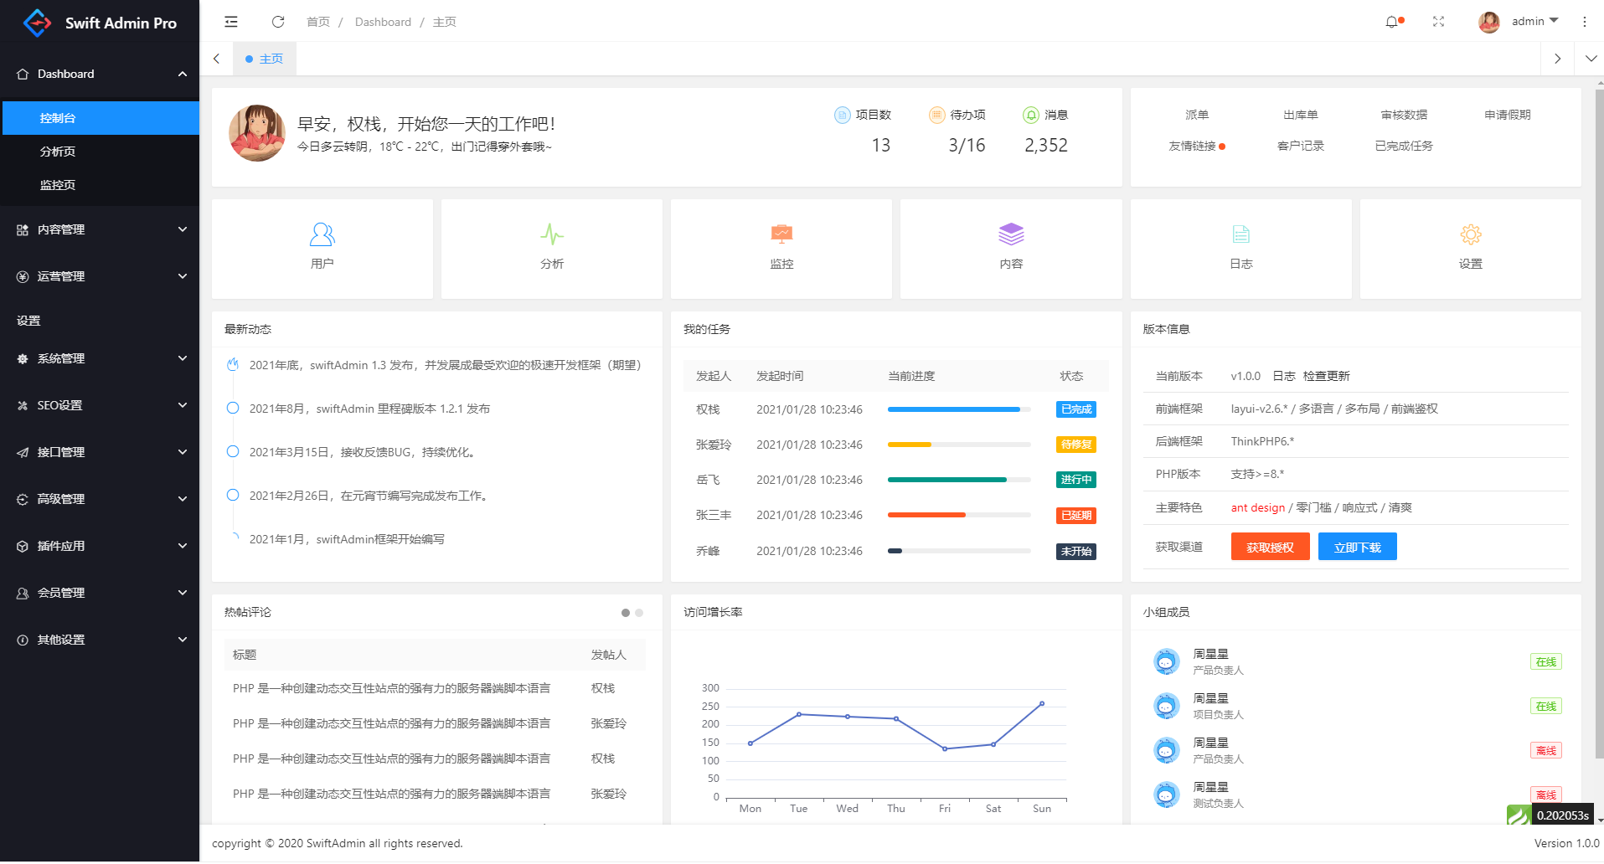This screenshot has width=1604, height=864.
Task: Open the 用户 shortcut card icon
Action: tap(322, 234)
